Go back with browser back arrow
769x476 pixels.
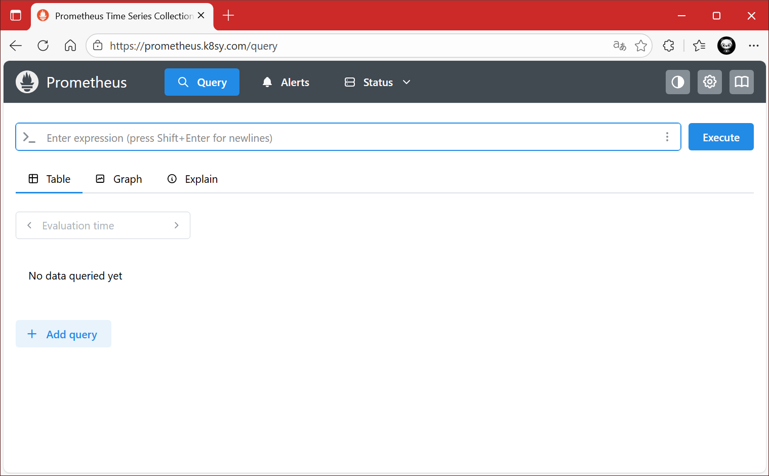[x=16, y=46]
